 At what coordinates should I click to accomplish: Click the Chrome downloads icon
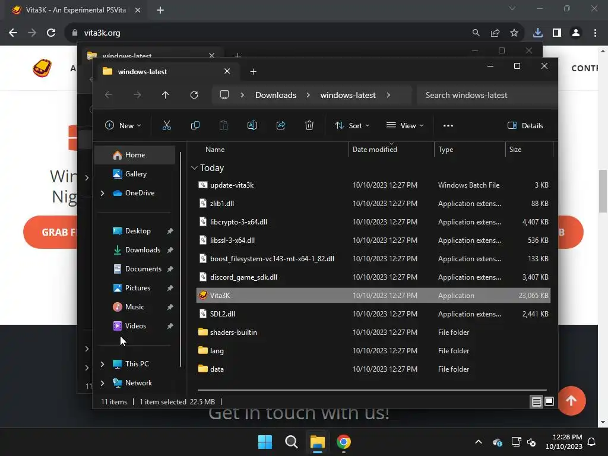[537, 33]
